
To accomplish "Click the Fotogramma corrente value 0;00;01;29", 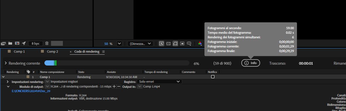I will point(287,46).
